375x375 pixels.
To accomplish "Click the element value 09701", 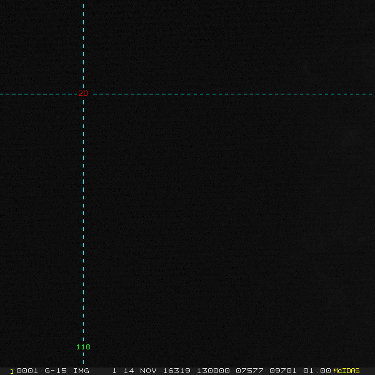I will [283, 371].
